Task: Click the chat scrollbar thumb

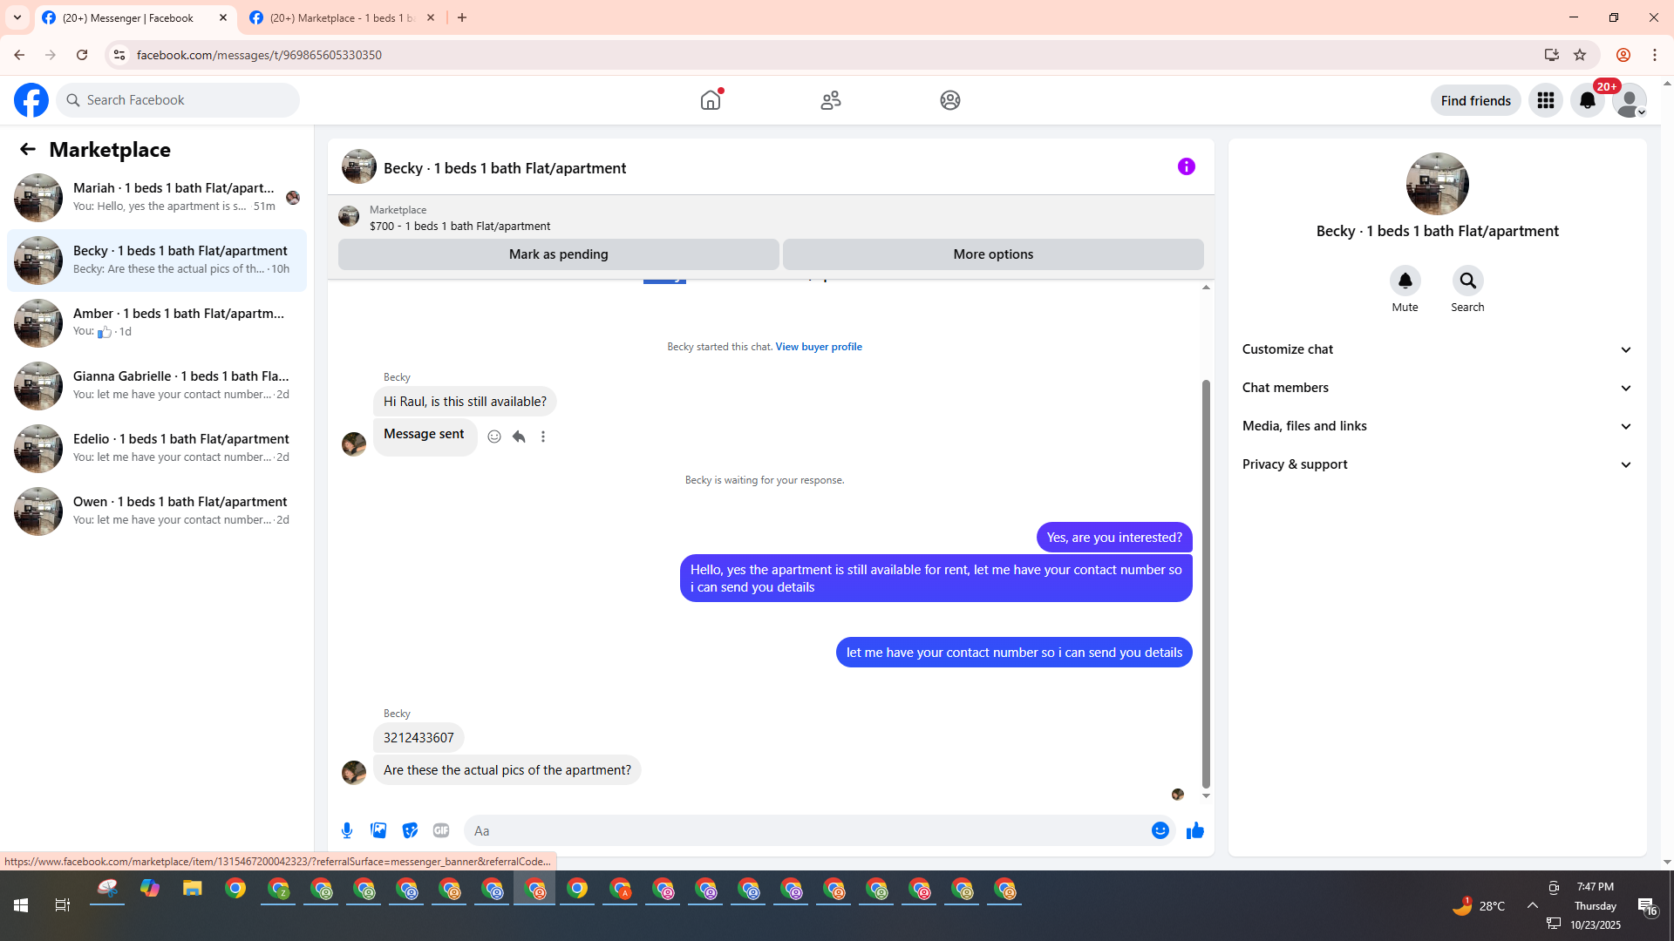Action: [x=1206, y=584]
